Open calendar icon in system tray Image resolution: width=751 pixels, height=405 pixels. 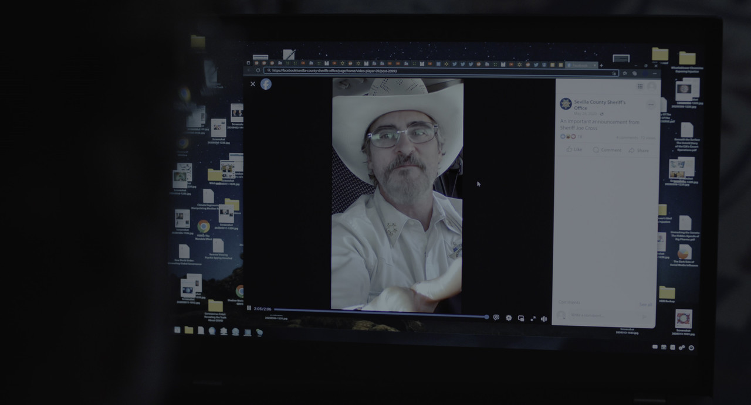coord(664,347)
